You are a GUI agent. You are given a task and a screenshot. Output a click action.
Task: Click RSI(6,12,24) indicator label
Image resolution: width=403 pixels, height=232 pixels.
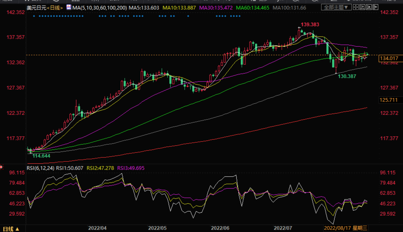(40, 168)
